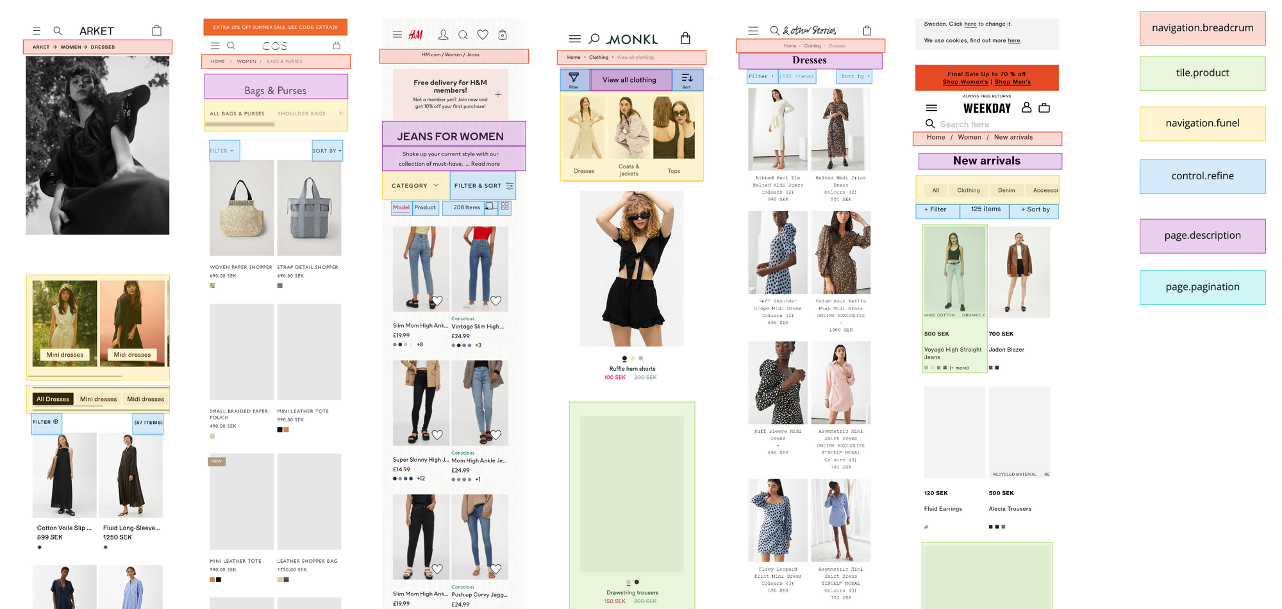The height and width of the screenshot is (609, 1282).
Task: Select the COS Shoulder Bags tab
Action: pyautogui.click(x=301, y=114)
